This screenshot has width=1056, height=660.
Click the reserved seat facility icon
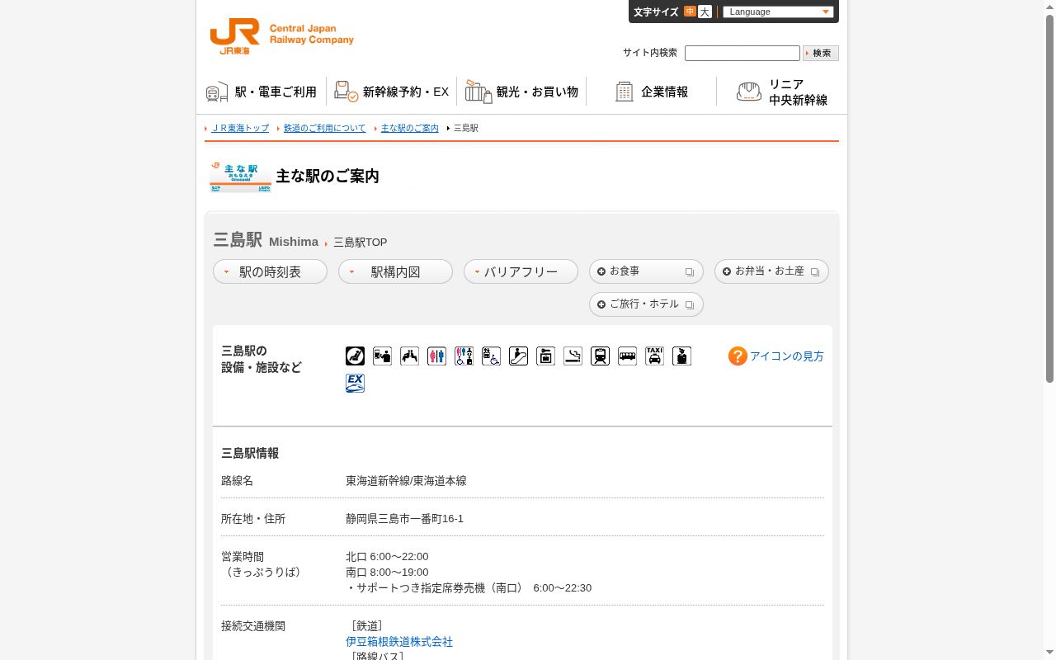(355, 356)
